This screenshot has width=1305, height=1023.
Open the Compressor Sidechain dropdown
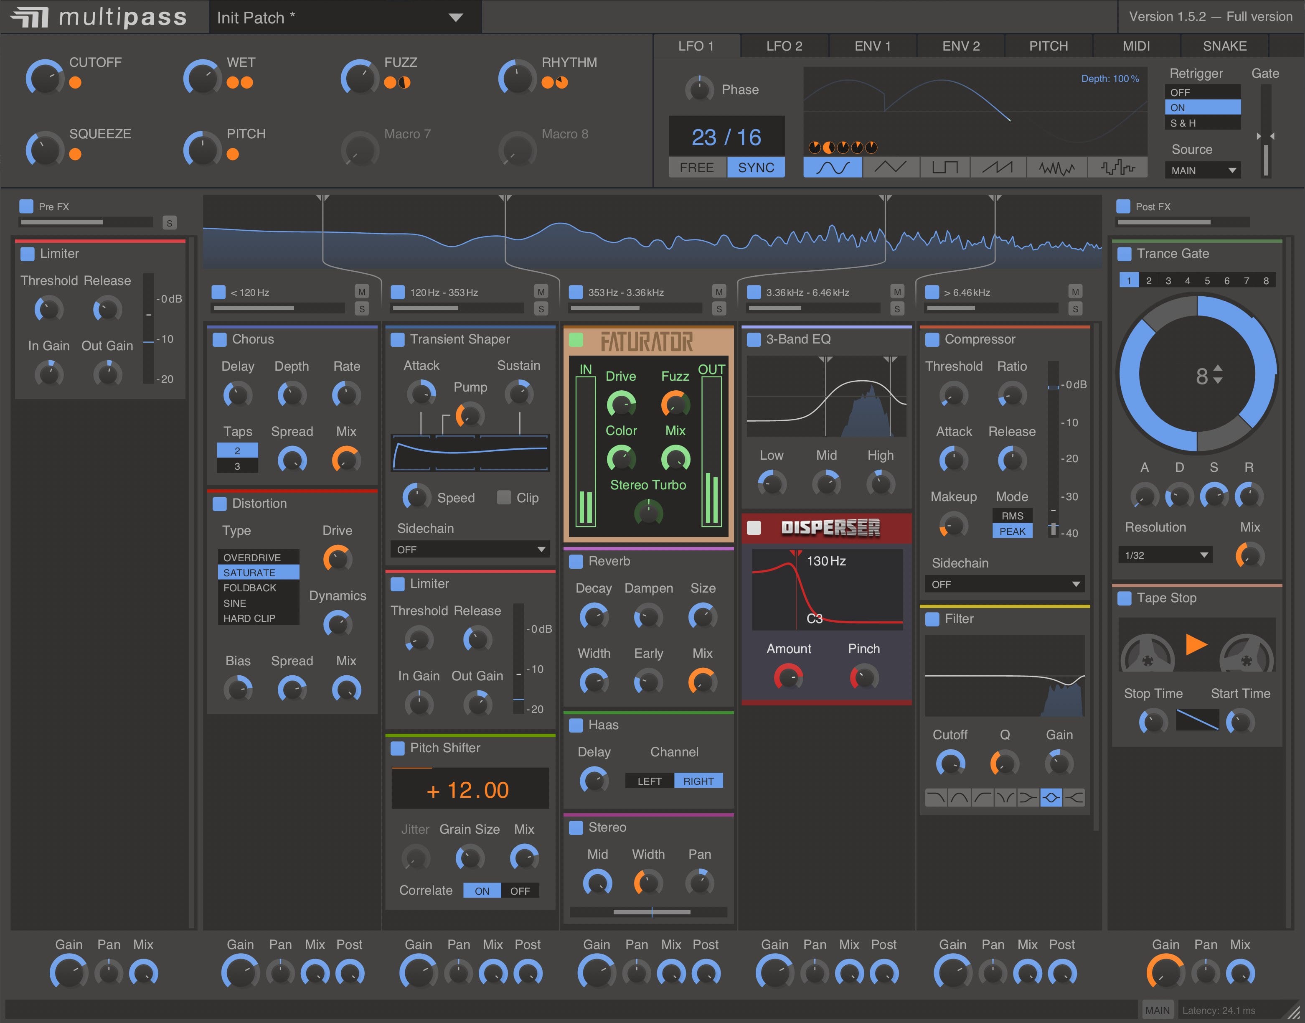1005,584
